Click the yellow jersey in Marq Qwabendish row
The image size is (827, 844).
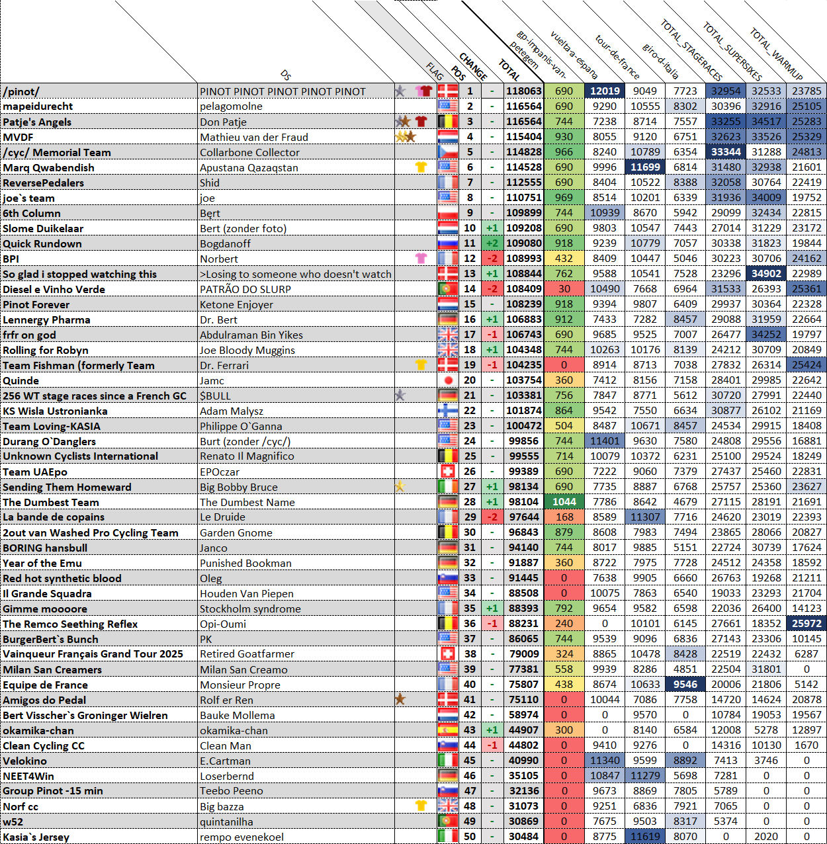pos(421,167)
